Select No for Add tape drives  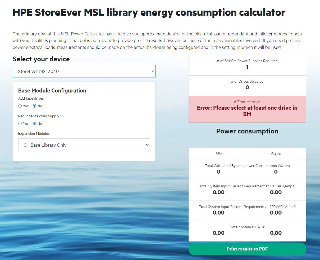coord(34,106)
